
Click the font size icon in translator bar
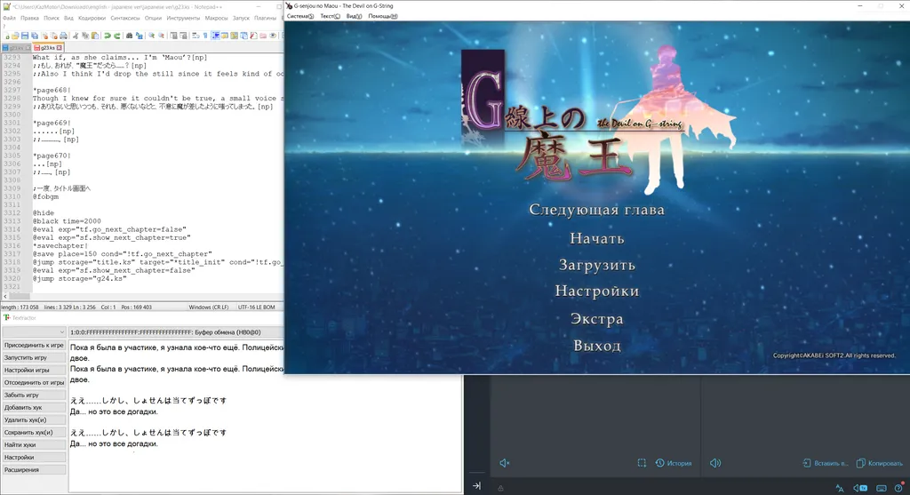(x=839, y=487)
